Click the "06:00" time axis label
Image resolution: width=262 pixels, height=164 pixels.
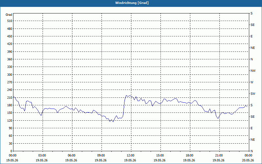(x=72, y=155)
